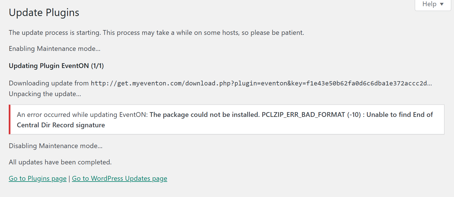454x197 pixels.
Task: Select the Updating Plugin EventON (1/1) heading
Action: click(56, 66)
